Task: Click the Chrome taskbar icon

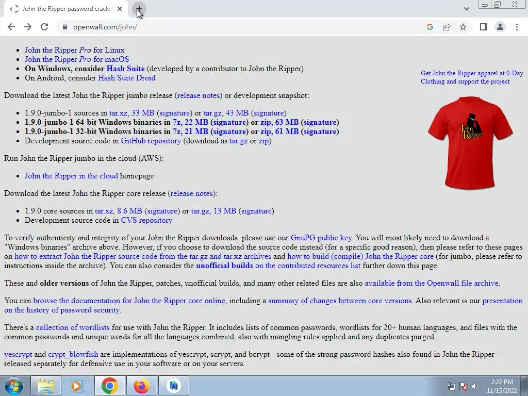Action: [x=109, y=386]
